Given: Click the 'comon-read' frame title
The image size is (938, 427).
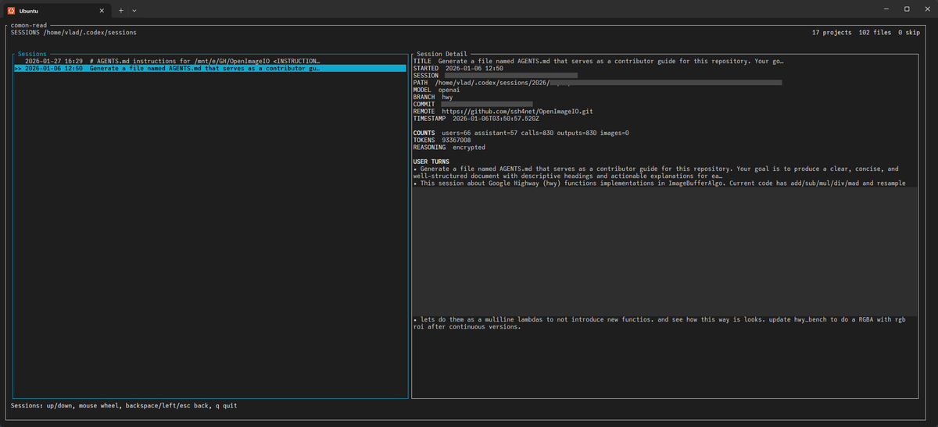Looking at the screenshot, I should click(30, 25).
